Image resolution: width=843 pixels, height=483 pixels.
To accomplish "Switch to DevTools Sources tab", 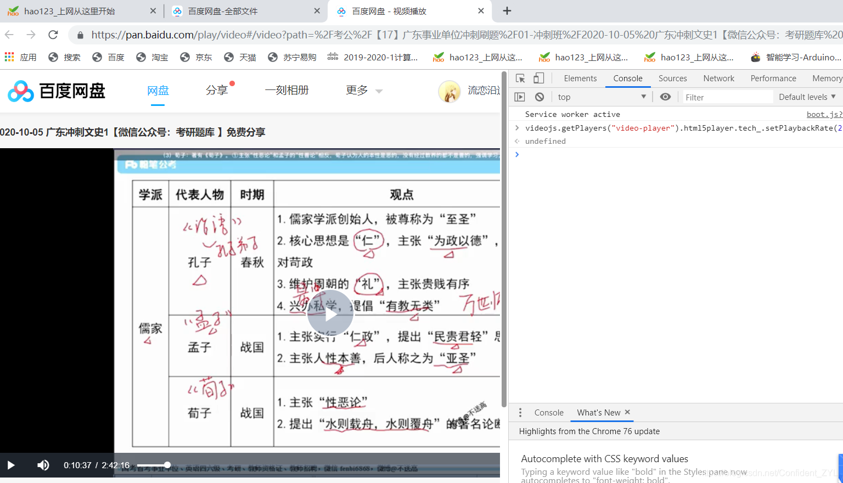I will coord(673,78).
